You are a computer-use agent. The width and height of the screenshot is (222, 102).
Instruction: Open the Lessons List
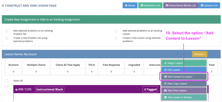pyautogui.click(x=209, y=5)
